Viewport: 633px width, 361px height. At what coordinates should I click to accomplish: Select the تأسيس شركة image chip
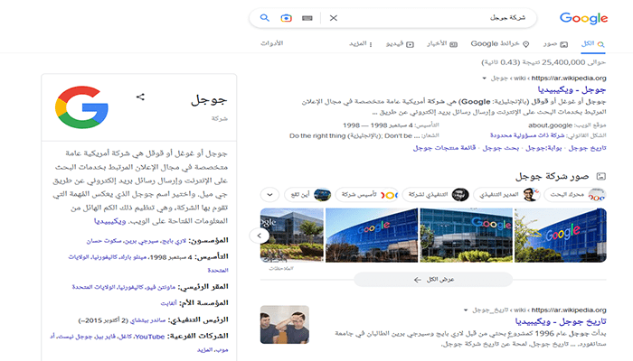367,195
